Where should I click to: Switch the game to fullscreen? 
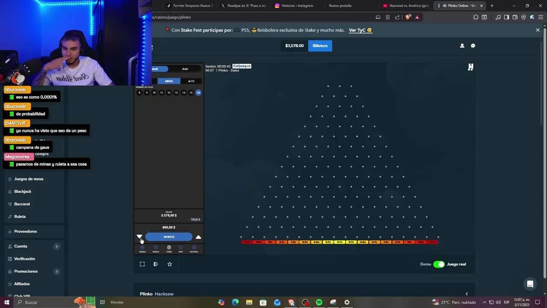(142, 264)
